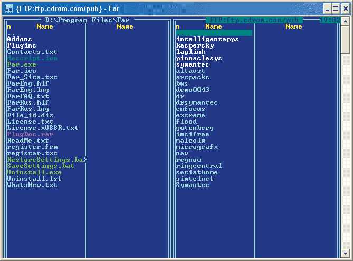Click the parent directory entry in left panel

[11, 33]
